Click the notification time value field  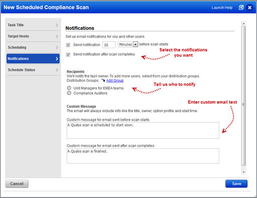point(109,45)
